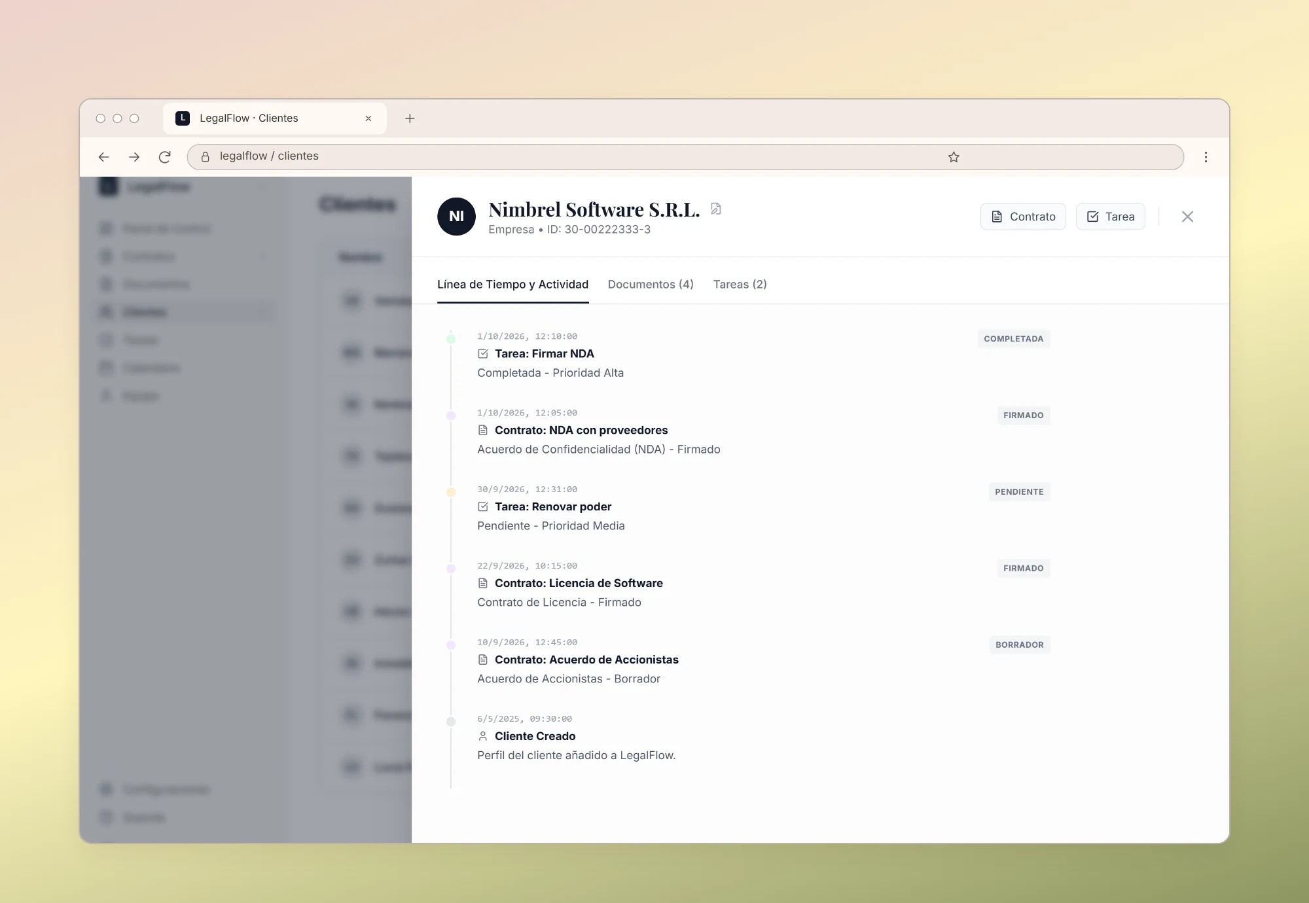Image resolution: width=1309 pixels, height=903 pixels.
Task: Click the edit icon beside Nimbrel Software S.R.L.
Action: point(716,209)
